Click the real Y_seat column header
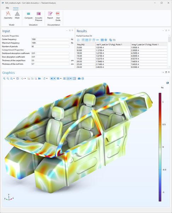172x213 pixels. (x=113, y=45)
